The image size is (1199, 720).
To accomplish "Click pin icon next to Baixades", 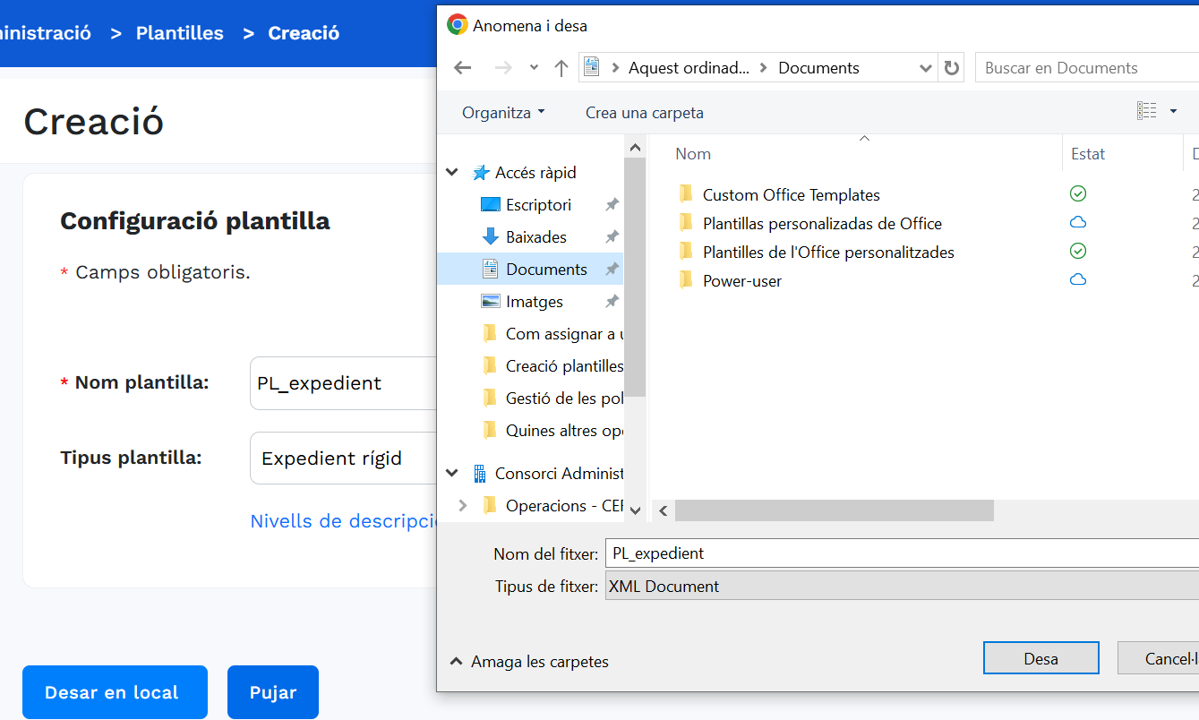I will (612, 237).
